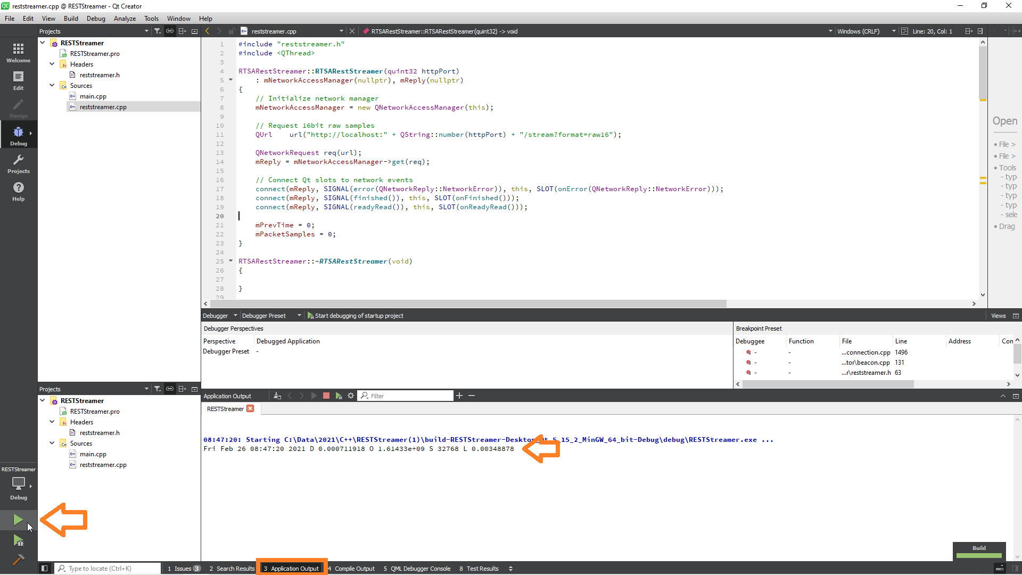
Task: Collapse Sources folder in top tree
Action: tap(52, 85)
